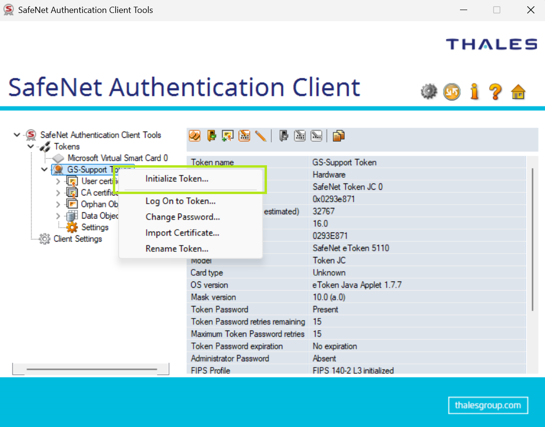Click the 'GS-Support Token' value cell

coord(417,162)
